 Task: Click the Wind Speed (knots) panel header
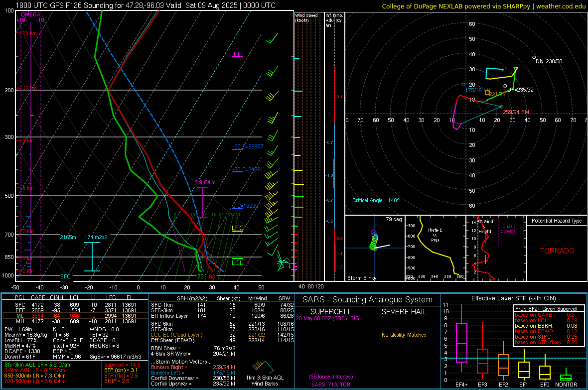(306, 17)
